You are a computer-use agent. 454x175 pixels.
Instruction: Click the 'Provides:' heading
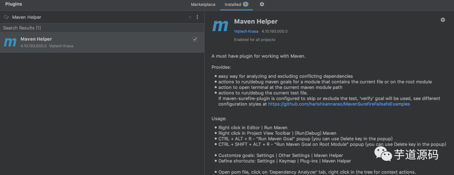coord(222,67)
